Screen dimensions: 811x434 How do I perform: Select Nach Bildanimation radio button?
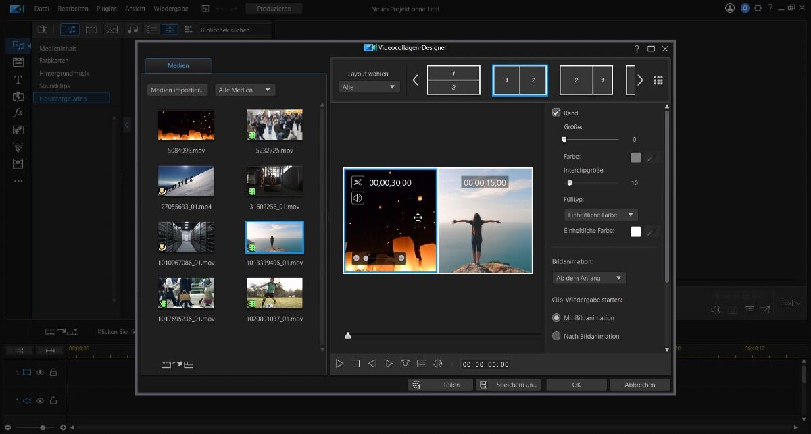pos(556,336)
